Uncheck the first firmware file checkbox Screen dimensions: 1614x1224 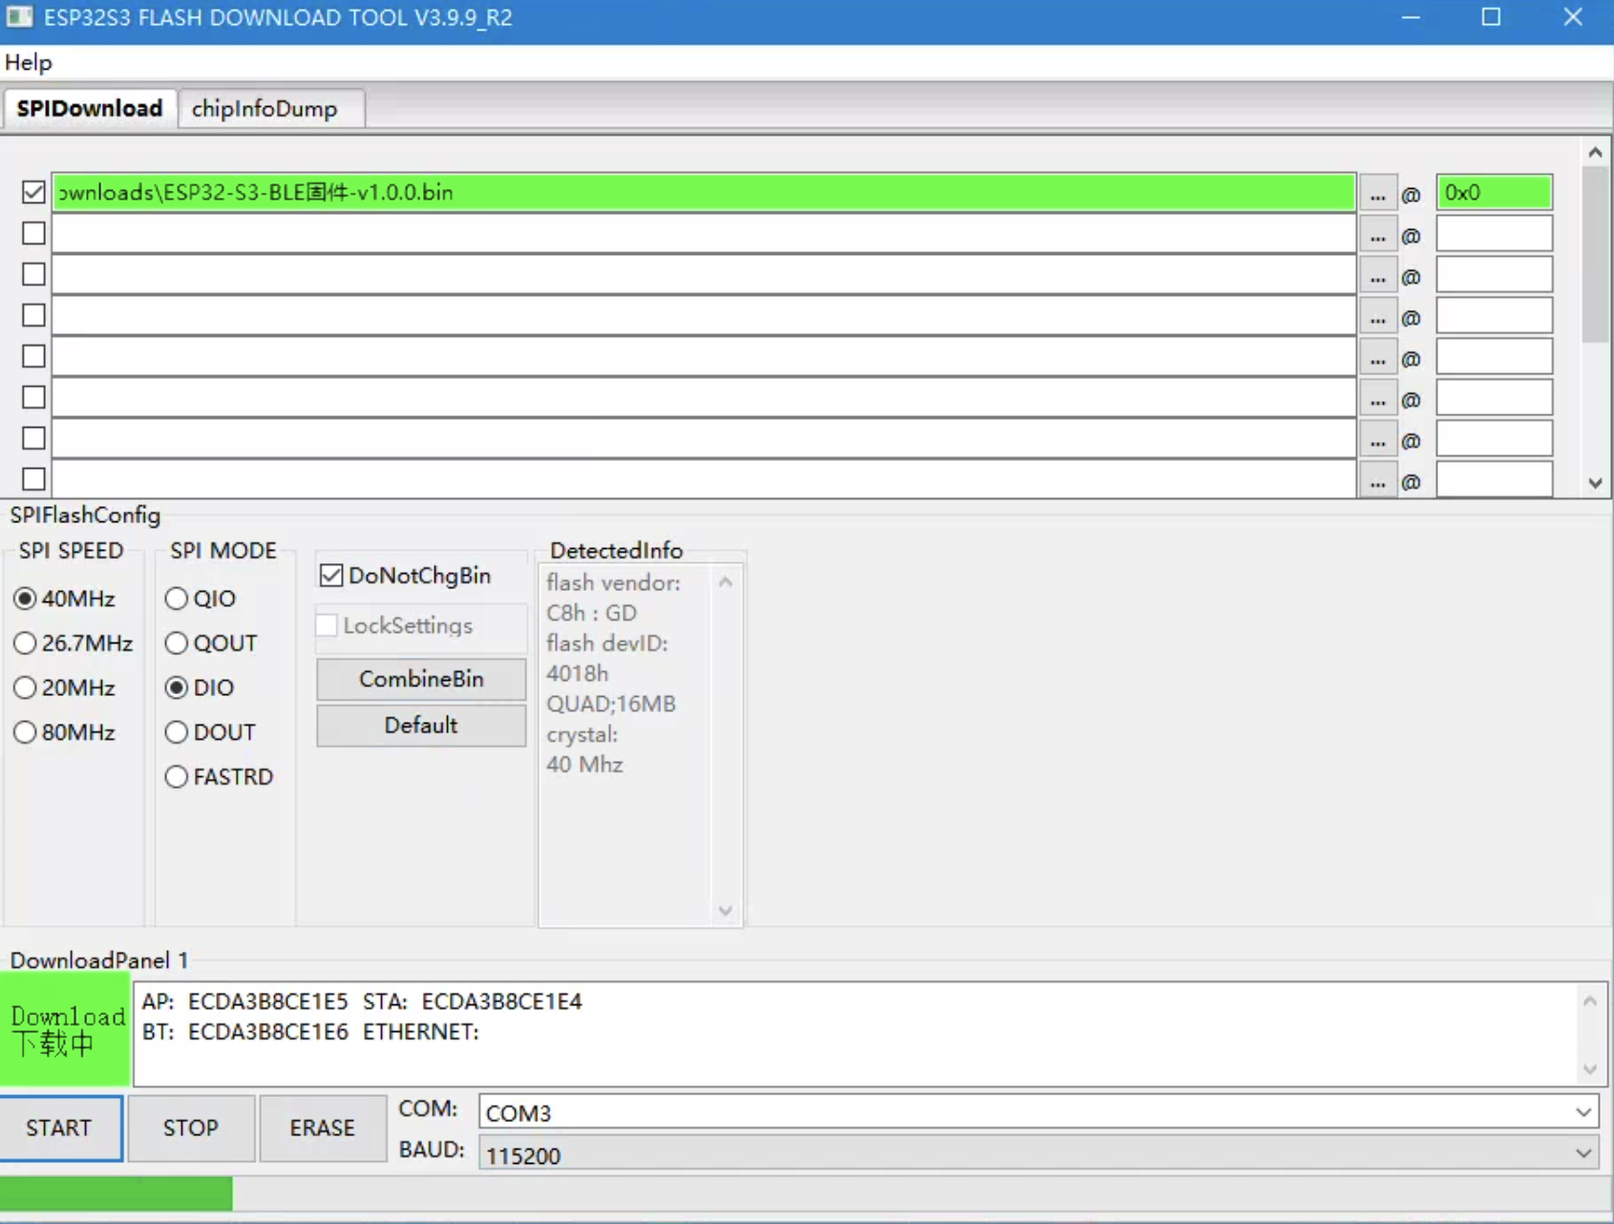(33, 192)
